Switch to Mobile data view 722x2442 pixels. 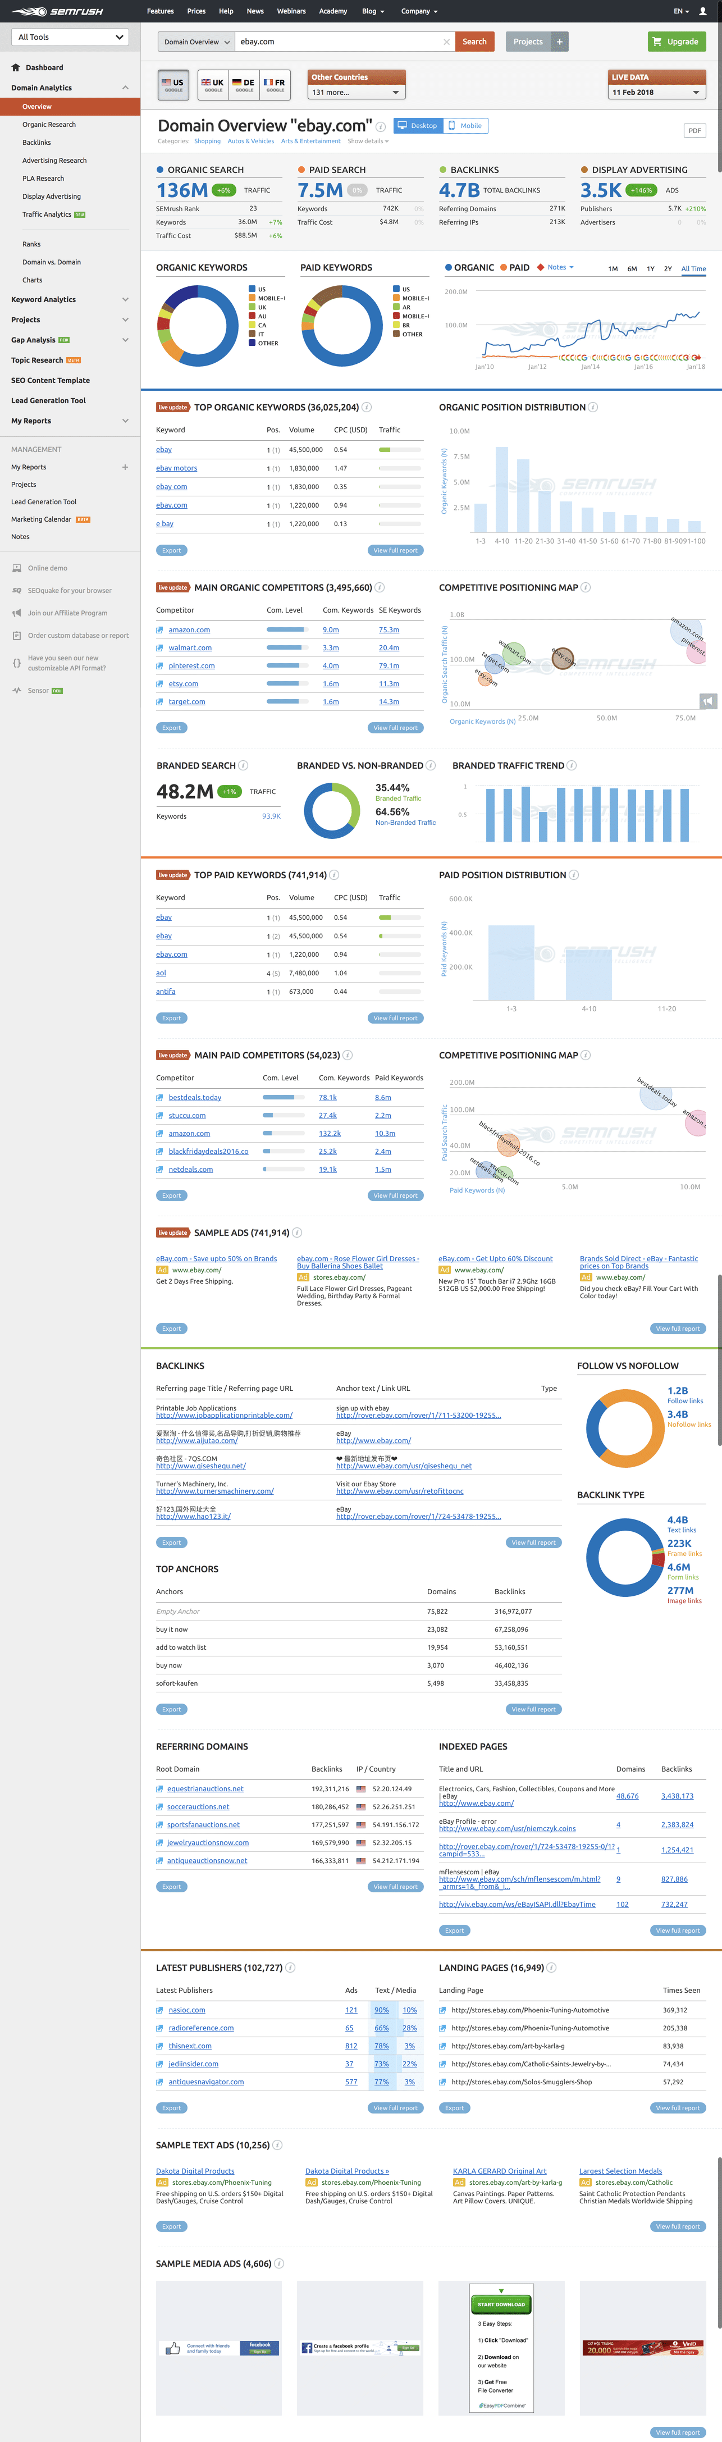click(465, 125)
